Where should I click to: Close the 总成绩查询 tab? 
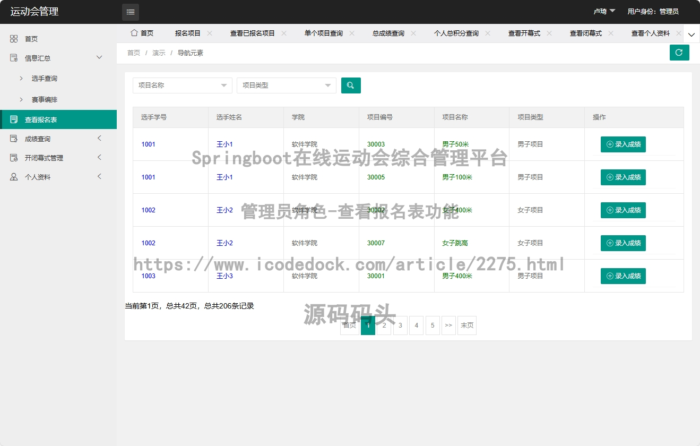pos(413,33)
